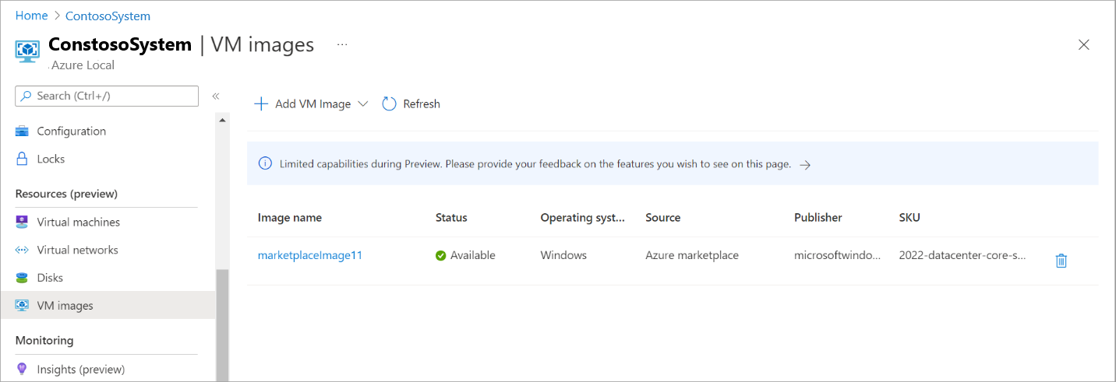Click the Locks padlock icon
The image size is (1116, 382).
point(22,159)
